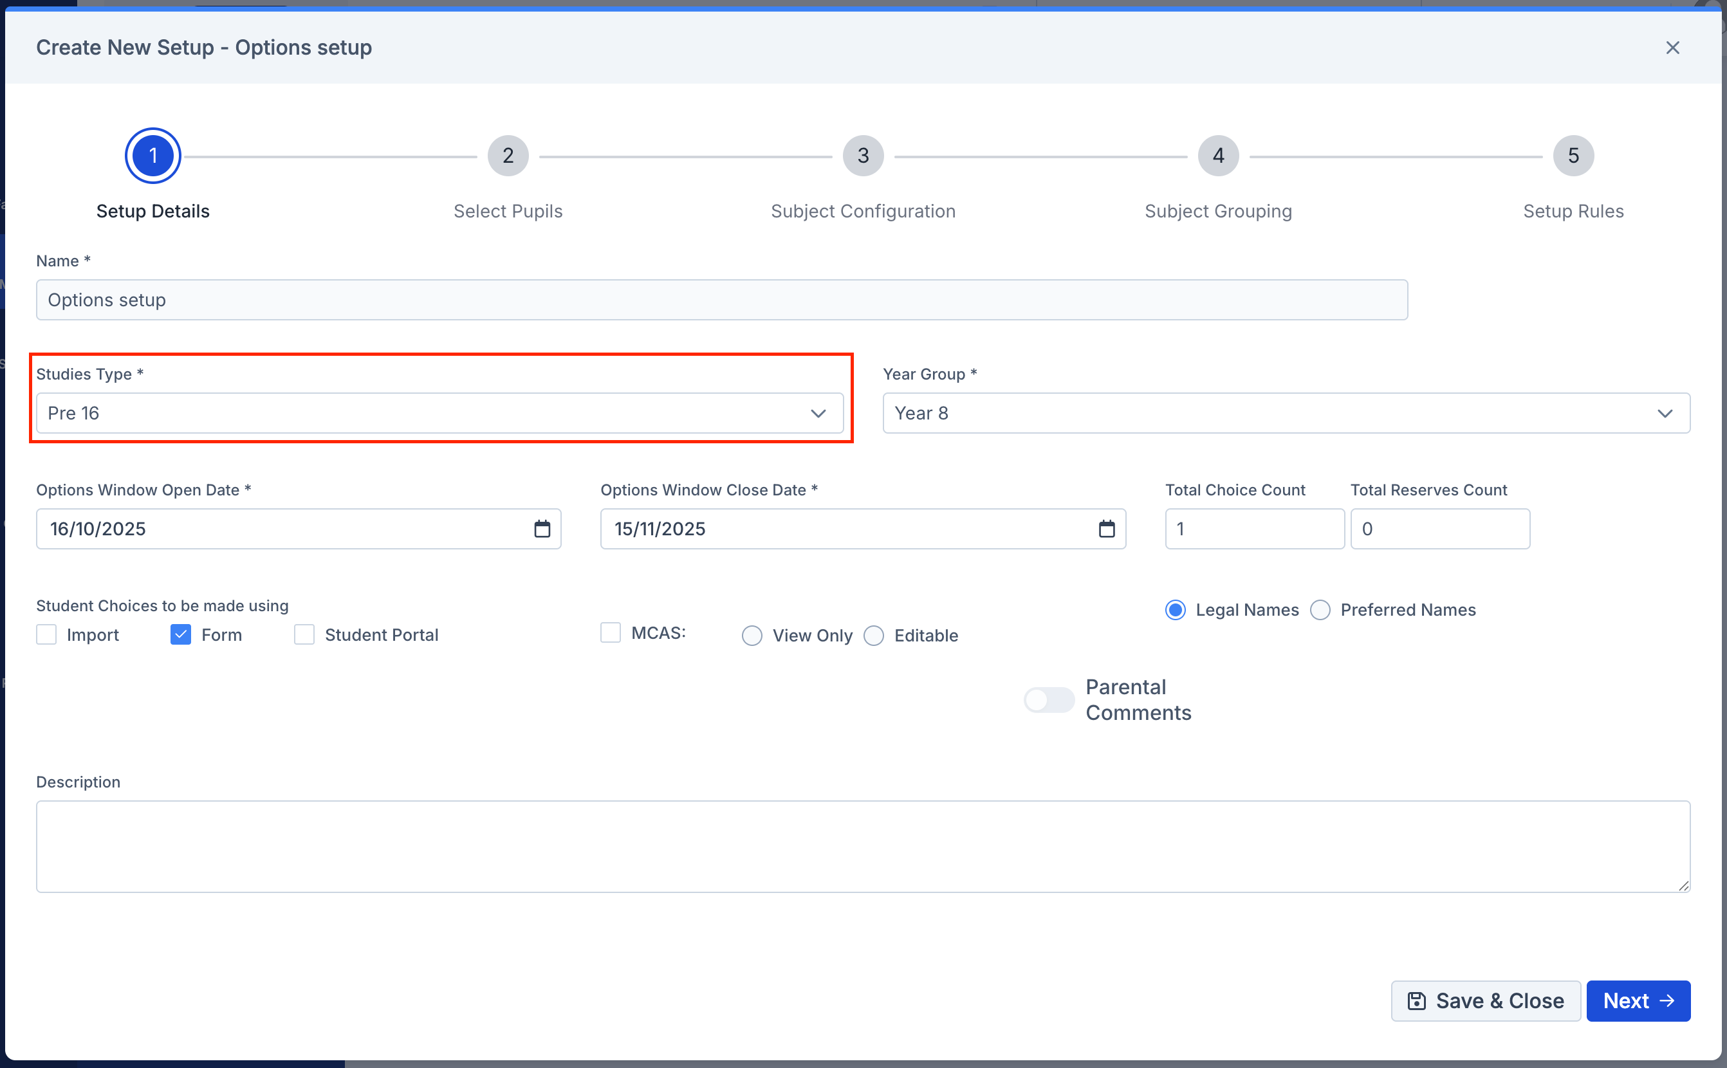Expand the Studies Type dropdown
Screen dimensions: 1727x1068
point(439,412)
